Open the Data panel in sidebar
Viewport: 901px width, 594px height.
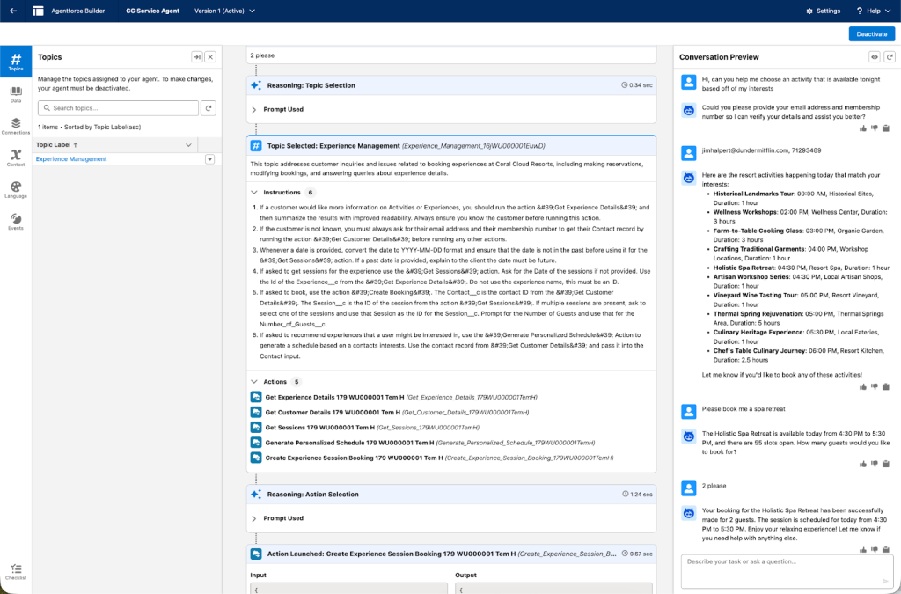coord(16,93)
